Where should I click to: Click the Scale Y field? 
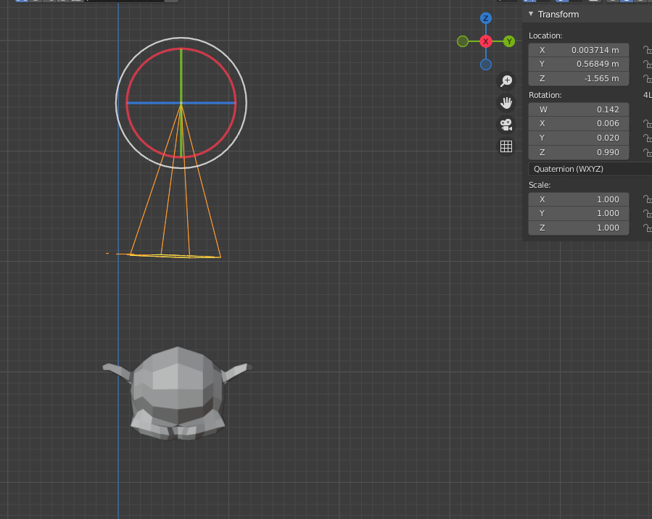[x=579, y=214]
